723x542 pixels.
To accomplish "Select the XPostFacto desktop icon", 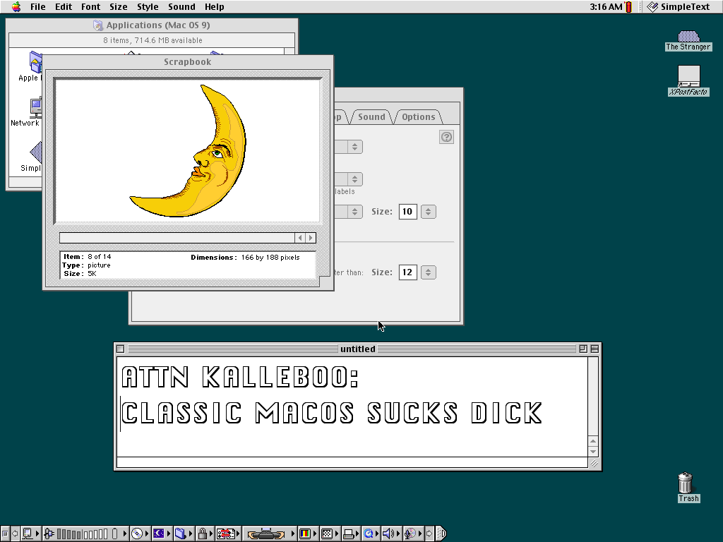I will point(689,80).
